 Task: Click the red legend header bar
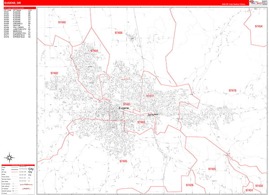[18, 165]
